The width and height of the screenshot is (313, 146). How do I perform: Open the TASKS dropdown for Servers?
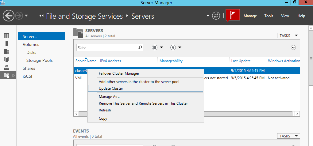point(288,36)
